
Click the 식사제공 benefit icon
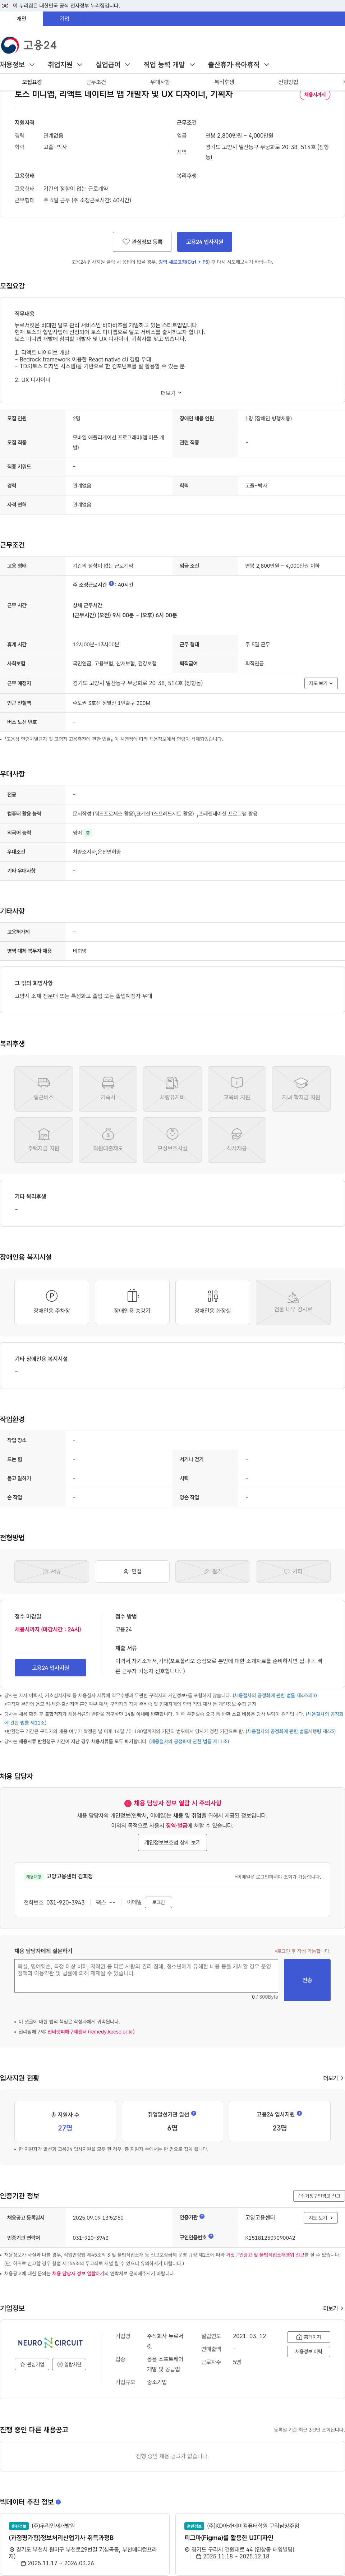click(x=237, y=1140)
